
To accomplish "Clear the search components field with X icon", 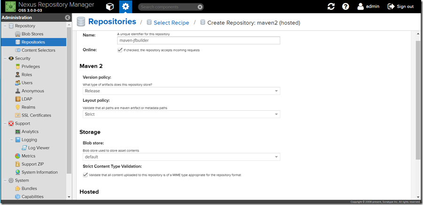I will coord(200,7).
